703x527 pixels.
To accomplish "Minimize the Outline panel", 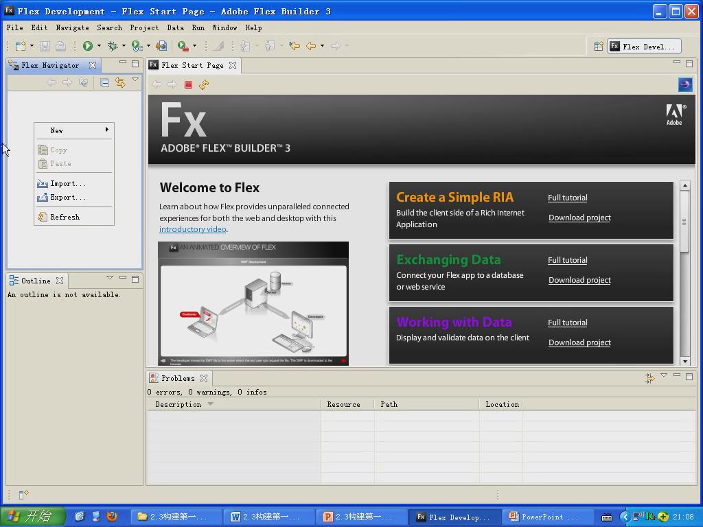I will click(122, 279).
